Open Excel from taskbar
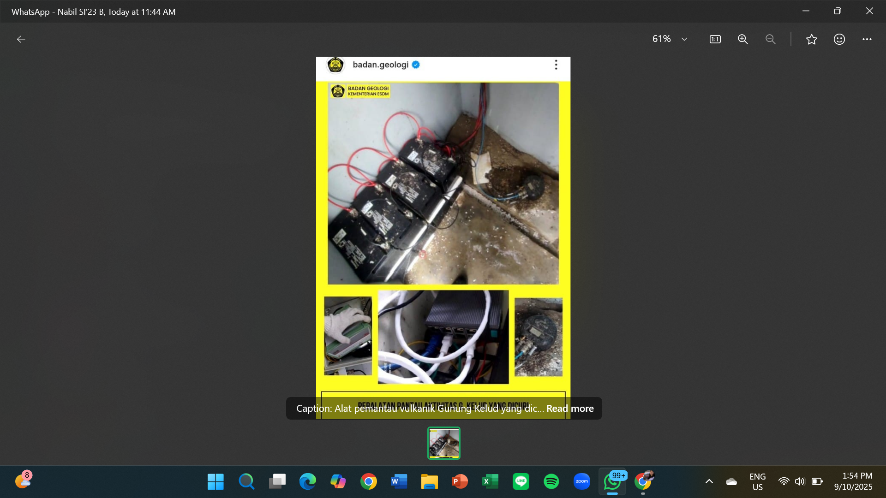Image resolution: width=886 pixels, height=498 pixels. tap(490, 481)
